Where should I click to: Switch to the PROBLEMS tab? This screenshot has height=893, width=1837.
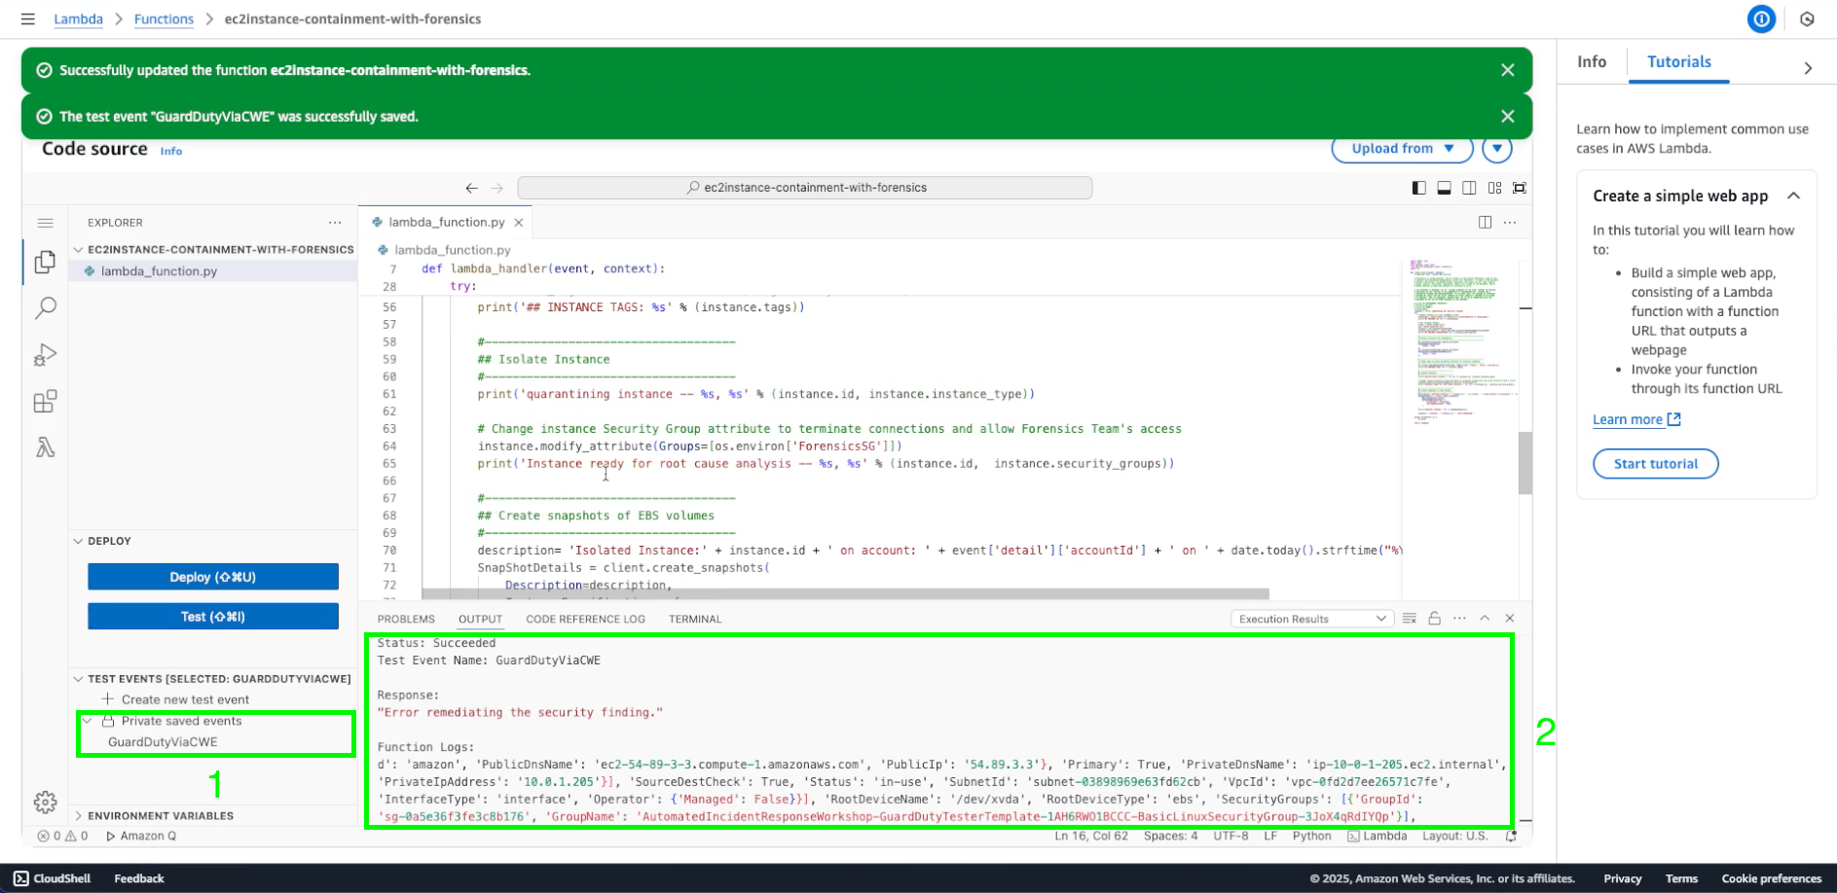(406, 619)
